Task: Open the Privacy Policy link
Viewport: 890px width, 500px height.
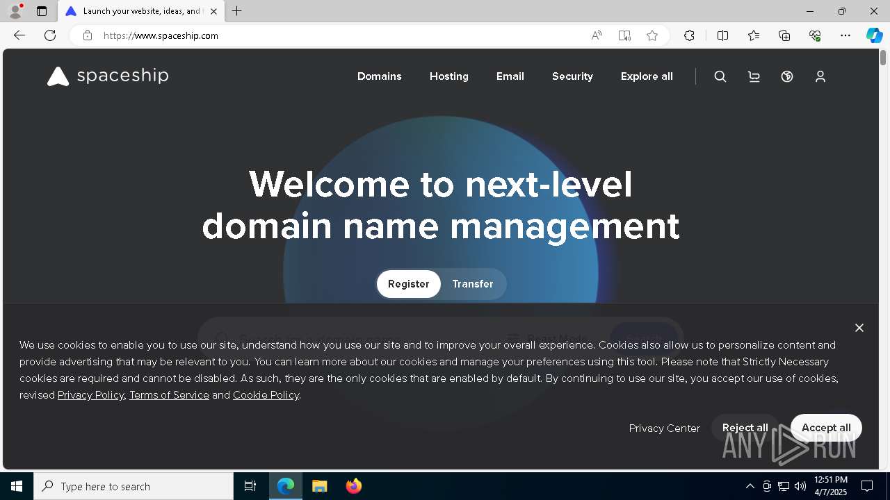Action: click(x=90, y=395)
